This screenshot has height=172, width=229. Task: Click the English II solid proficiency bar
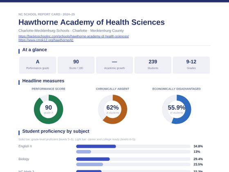click(x=96, y=146)
